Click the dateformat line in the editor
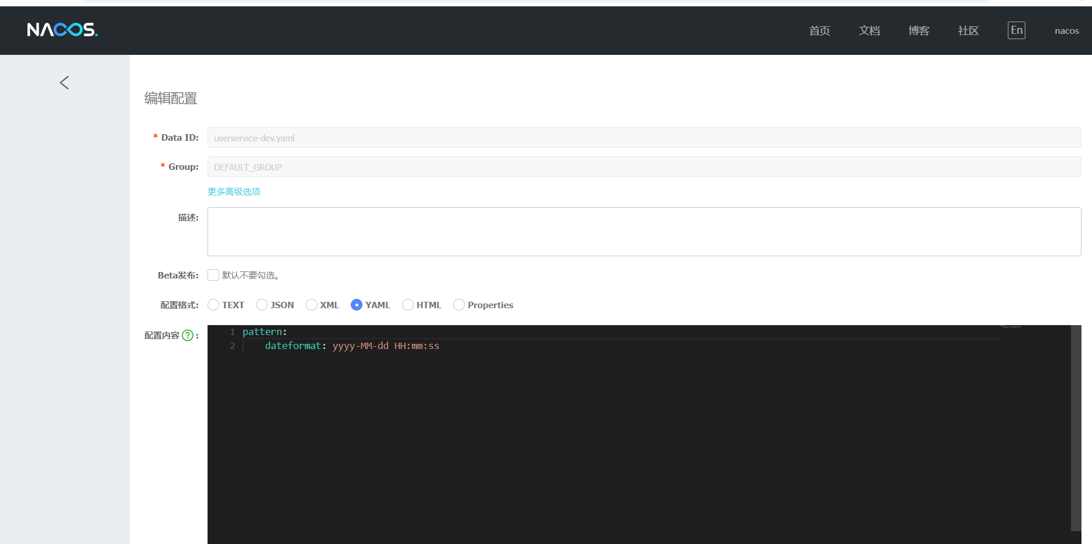 click(x=352, y=346)
